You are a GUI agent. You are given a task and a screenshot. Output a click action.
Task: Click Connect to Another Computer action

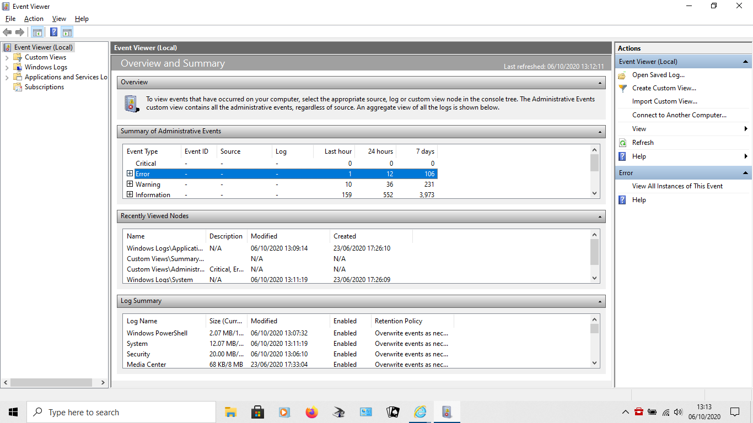(x=679, y=115)
